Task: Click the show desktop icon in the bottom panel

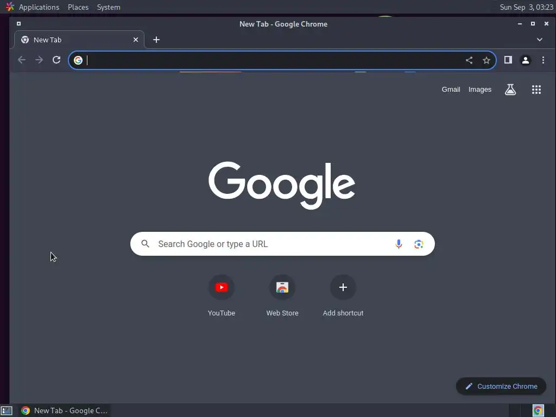Action: (x=7, y=410)
